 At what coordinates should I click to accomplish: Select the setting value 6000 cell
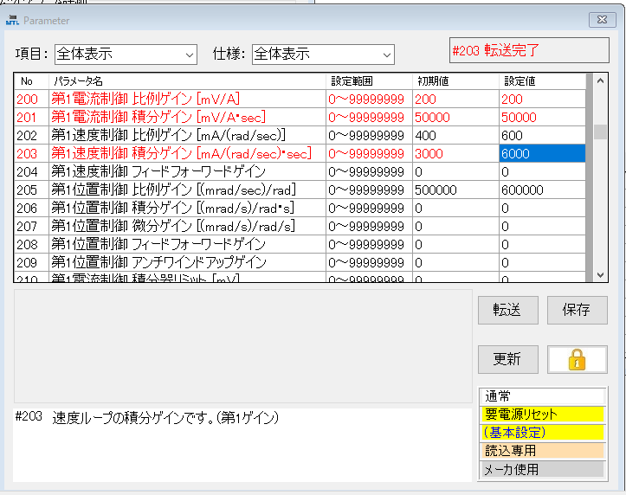tap(541, 154)
